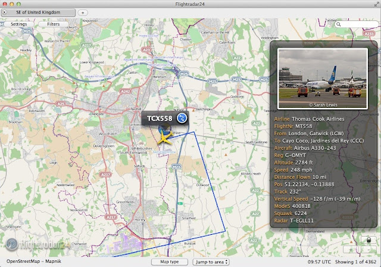Click the Speed 248 mph value

tap(301, 170)
